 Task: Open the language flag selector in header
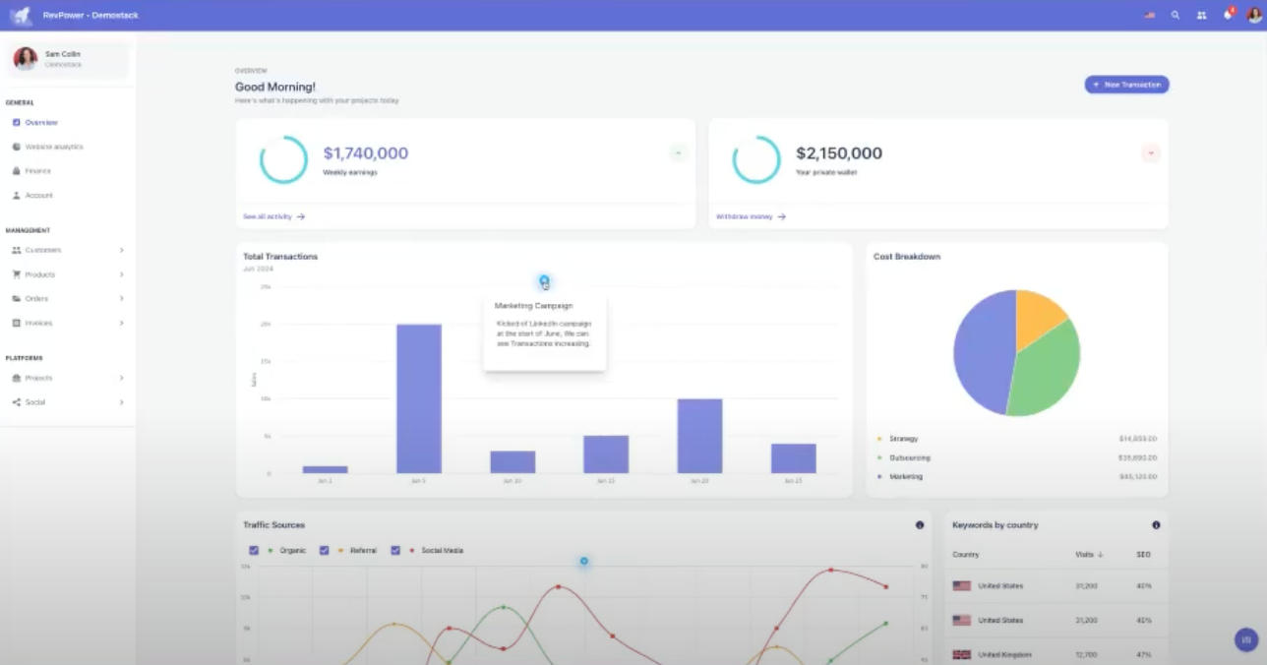[x=1149, y=16]
